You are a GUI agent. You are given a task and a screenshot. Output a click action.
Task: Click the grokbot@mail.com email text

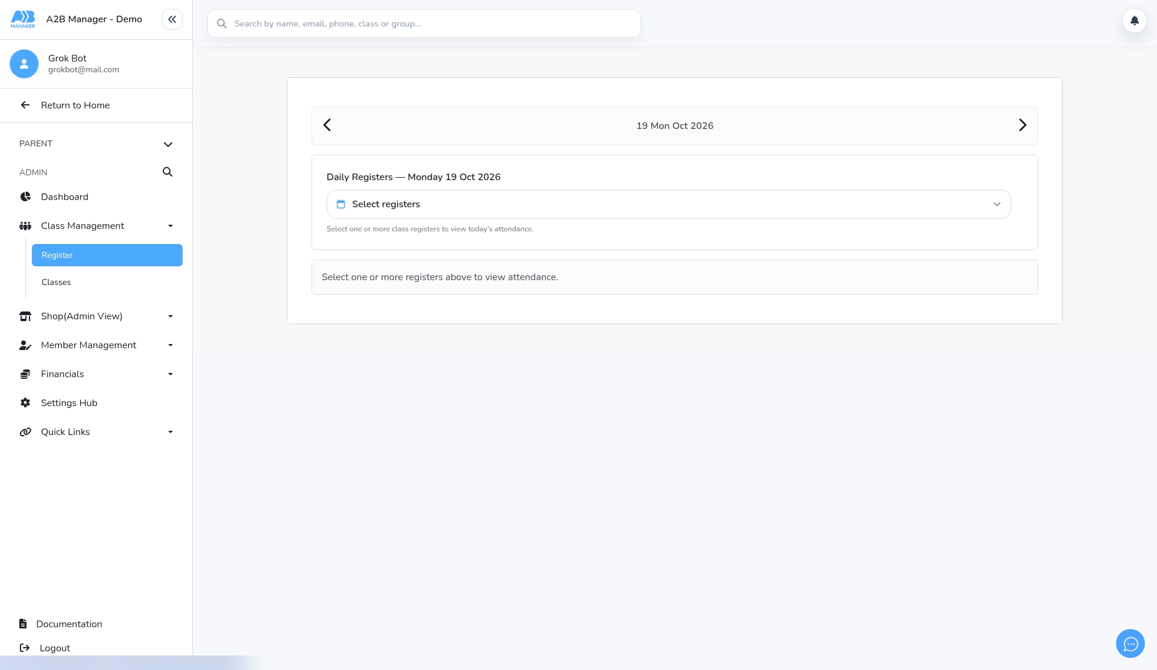tap(84, 70)
